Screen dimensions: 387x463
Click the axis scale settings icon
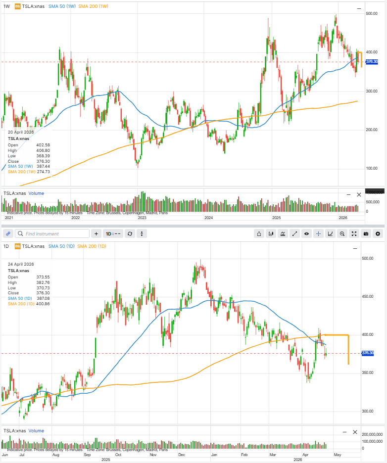pos(330,233)
